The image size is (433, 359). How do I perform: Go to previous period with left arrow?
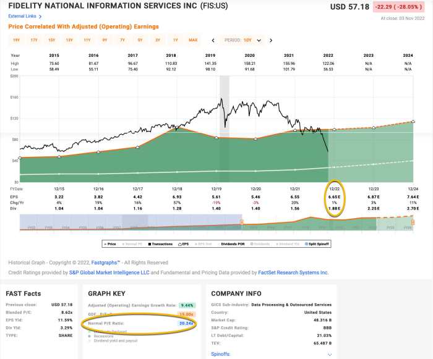coord(213,40)
